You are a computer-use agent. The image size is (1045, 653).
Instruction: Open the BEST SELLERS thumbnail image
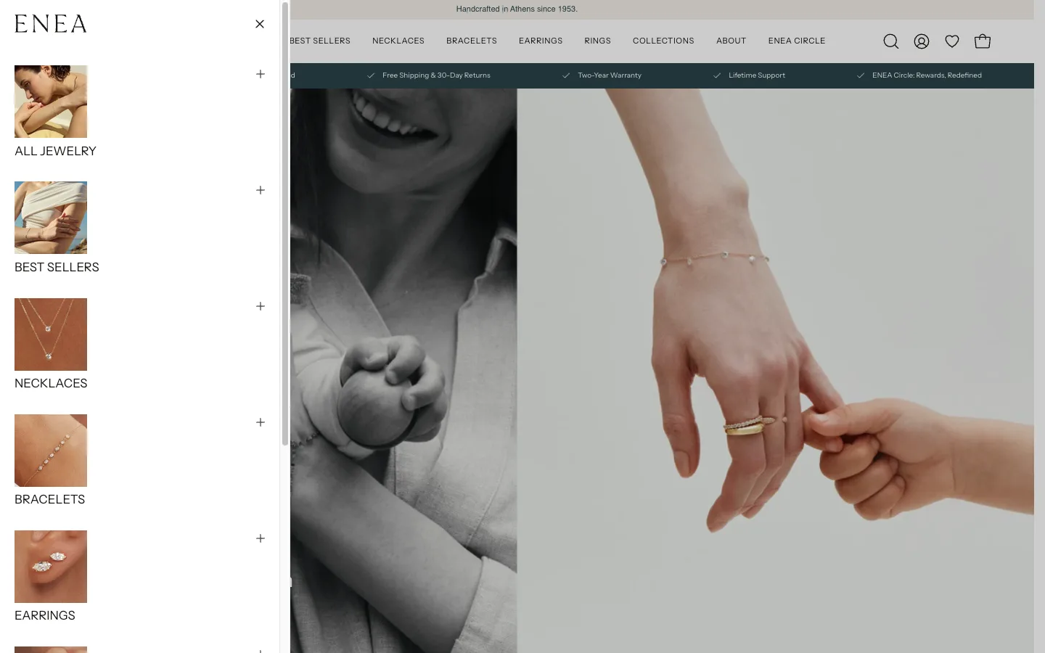[51, 218]
